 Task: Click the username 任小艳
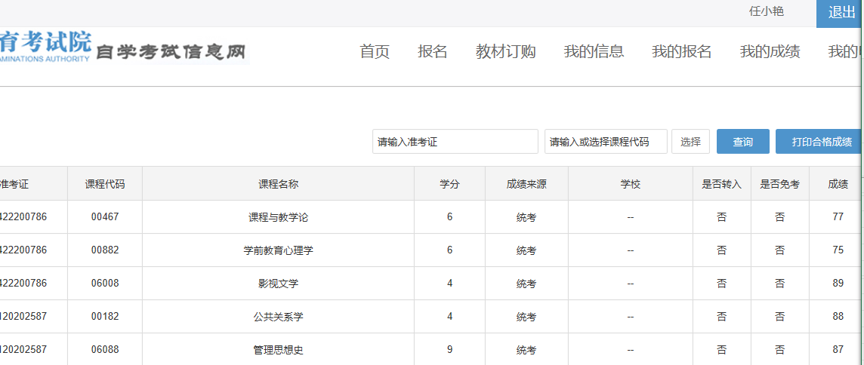click(x=767, y=11)
